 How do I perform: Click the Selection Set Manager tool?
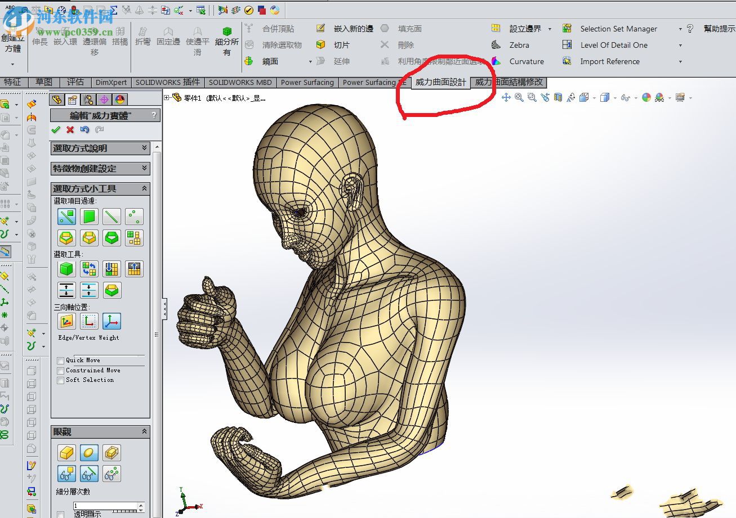point(610,29)
